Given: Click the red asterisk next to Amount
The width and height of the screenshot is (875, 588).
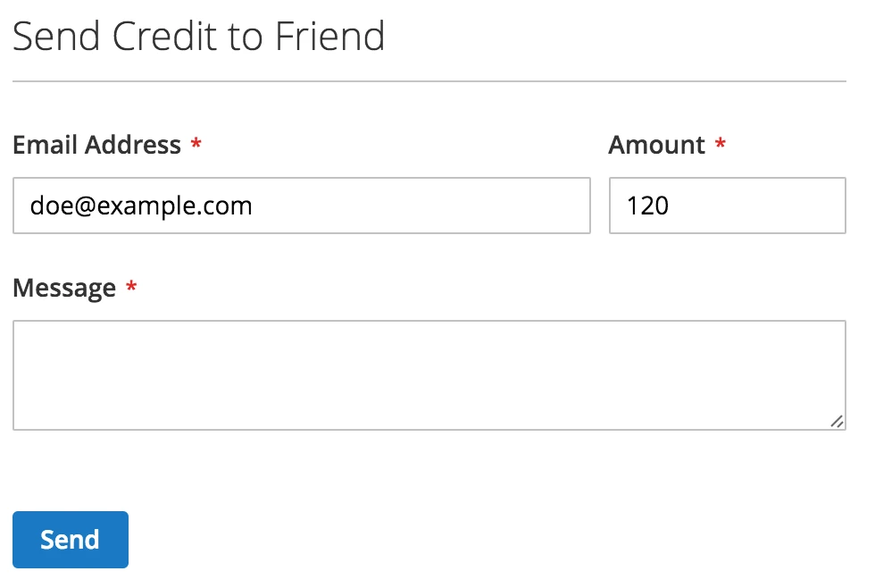Looking at the screenshot, I should point(720,145).
